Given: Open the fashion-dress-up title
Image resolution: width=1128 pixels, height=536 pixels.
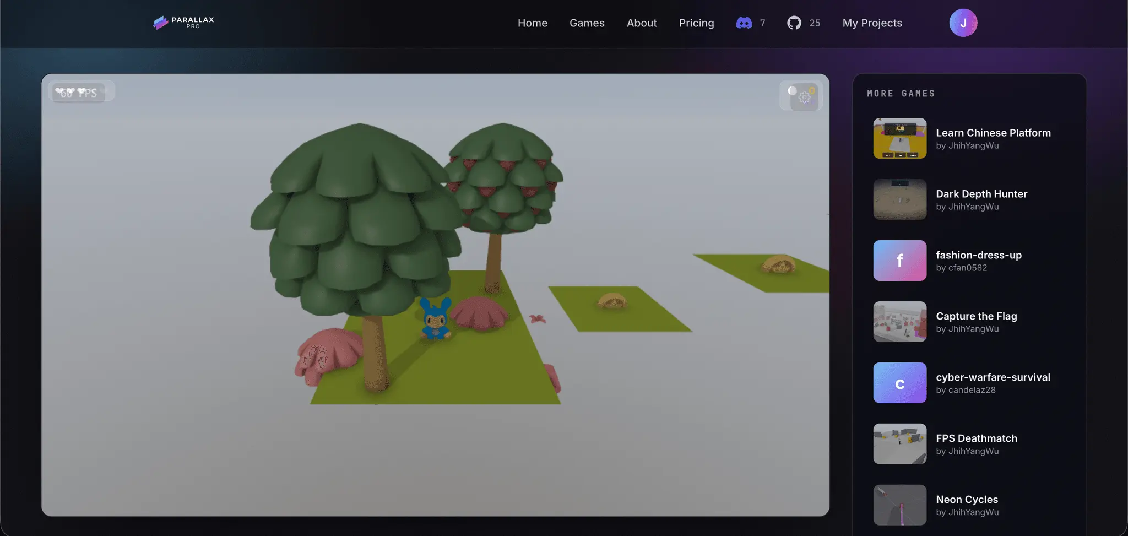Looking at the screenshot, I should (x=979, y=255).
